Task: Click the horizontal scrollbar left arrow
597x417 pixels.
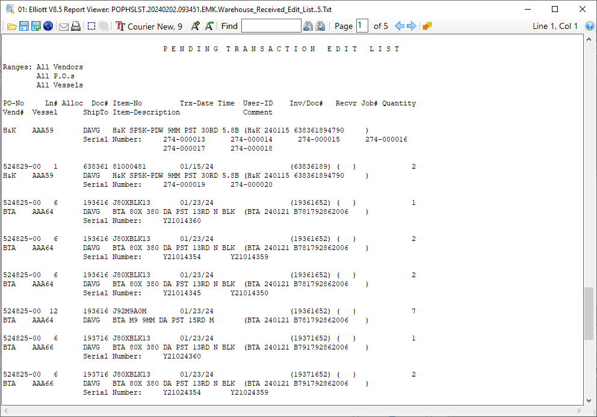Action: (6, 410)
